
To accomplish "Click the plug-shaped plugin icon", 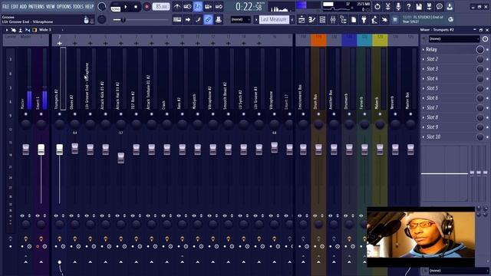I will 364,20.
